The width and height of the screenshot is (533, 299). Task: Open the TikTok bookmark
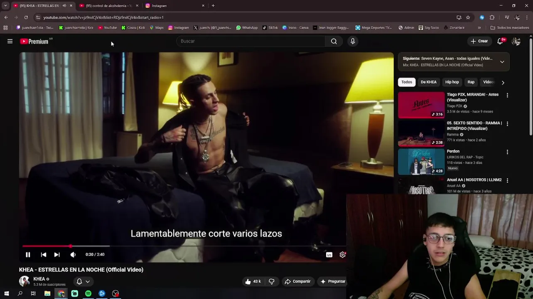coord(270,28)
